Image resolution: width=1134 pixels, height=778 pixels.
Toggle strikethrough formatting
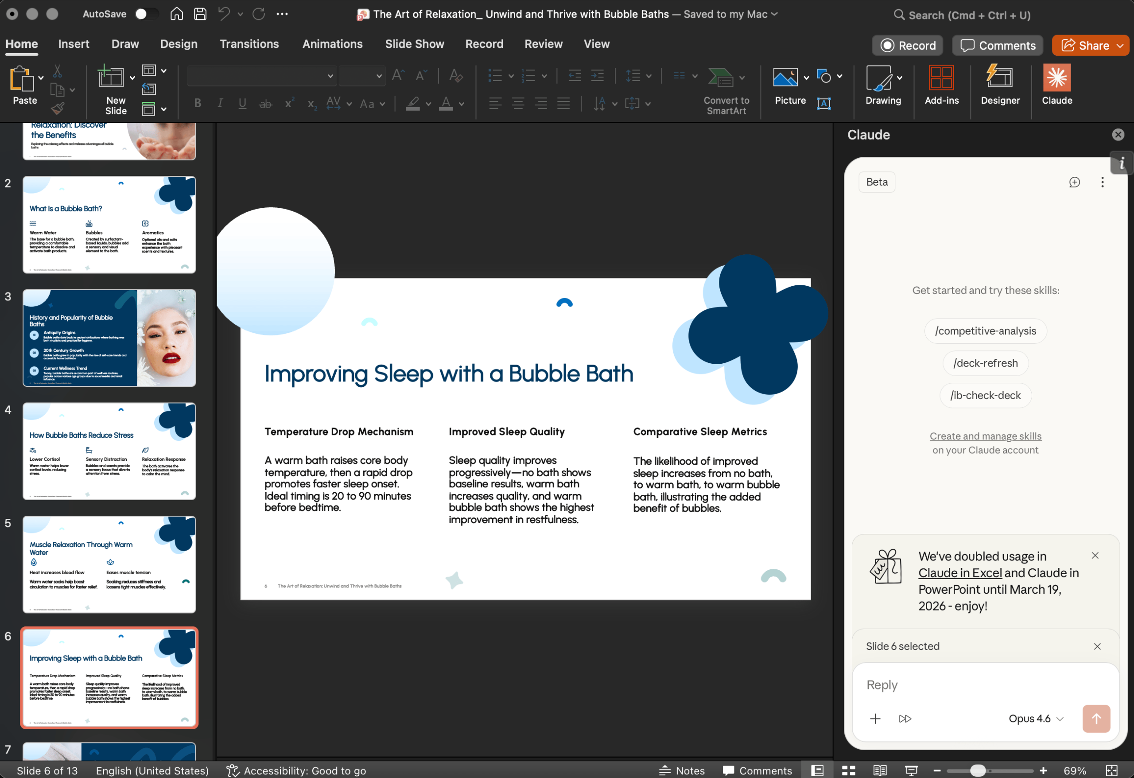[x=265, y=103]
